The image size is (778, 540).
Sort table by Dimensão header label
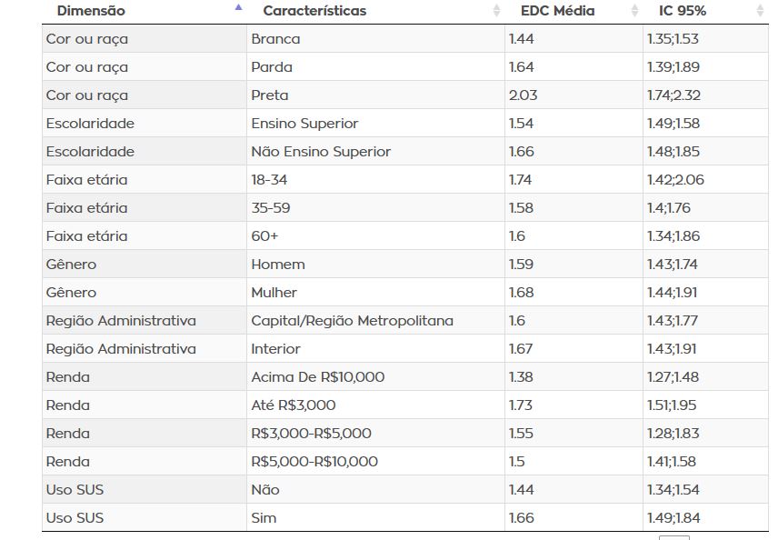(x=91, y=11)
